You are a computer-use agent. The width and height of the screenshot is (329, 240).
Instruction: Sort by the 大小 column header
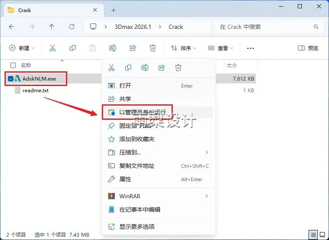(x=232, y=65)
